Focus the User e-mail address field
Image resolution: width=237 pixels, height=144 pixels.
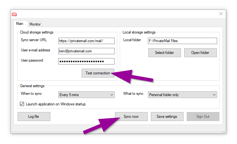click(x=86, y=51)
